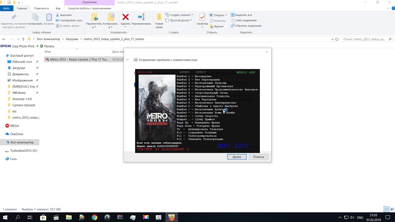This screenshot has width=395, height=222.
Task: Click the Далее button in the dialog
Action: click(237, 157)
